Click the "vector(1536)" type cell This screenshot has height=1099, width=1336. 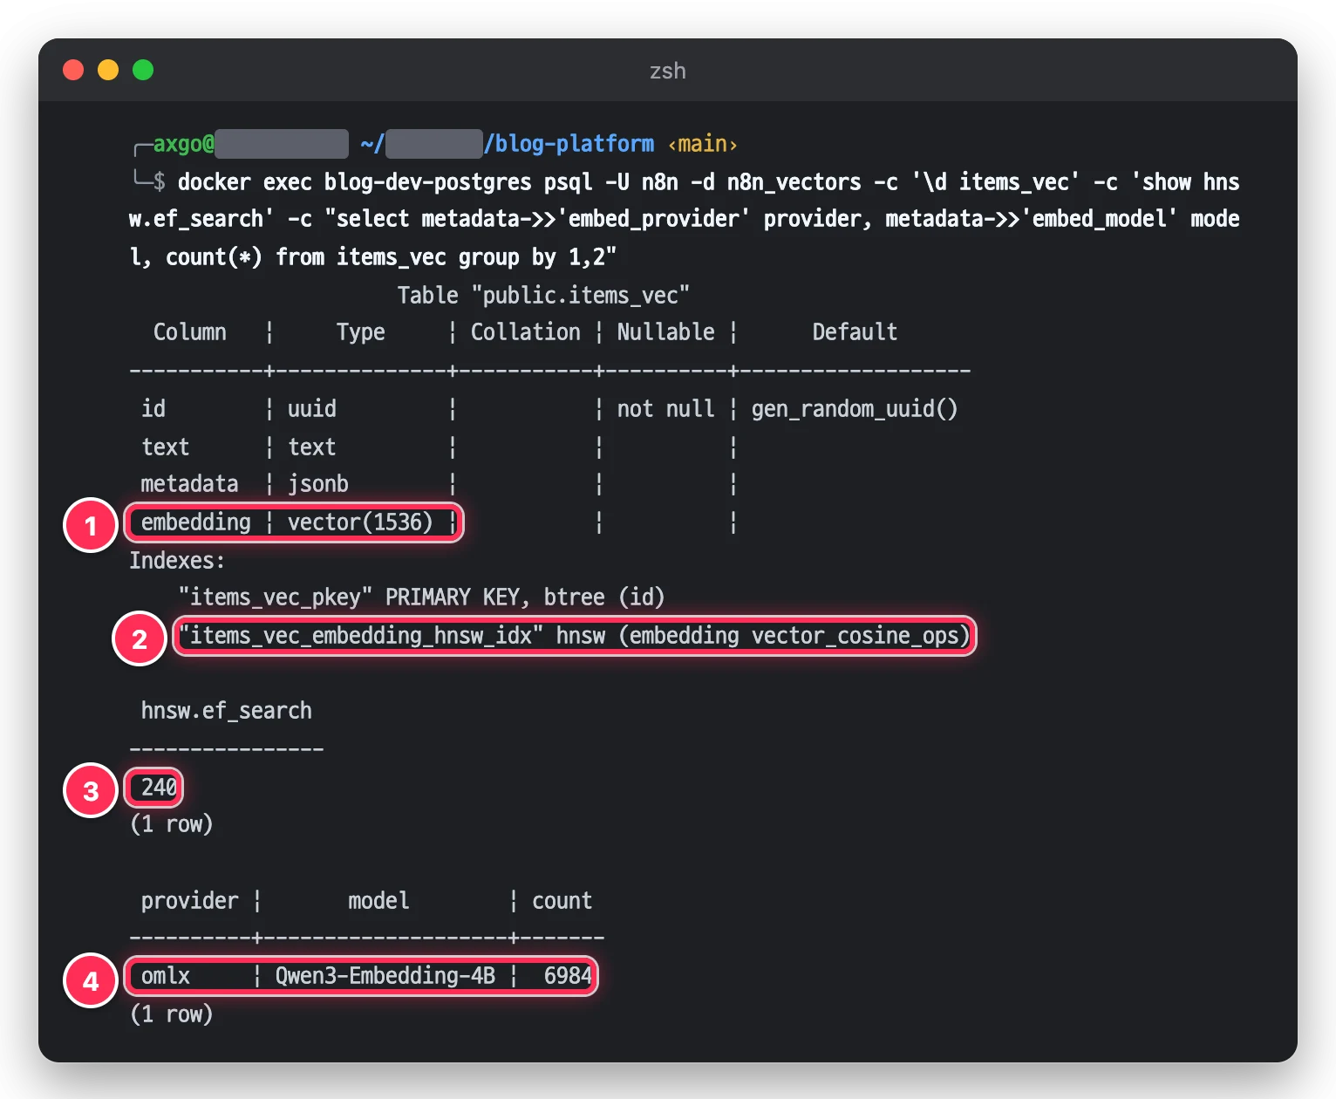click(360, 522)
